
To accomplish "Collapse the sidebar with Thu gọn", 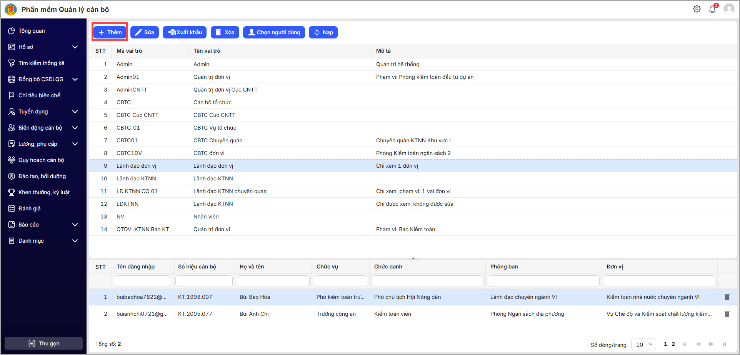I will pyautogui.click(x=43, y=343).
